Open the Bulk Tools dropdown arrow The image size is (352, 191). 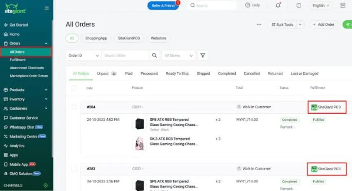tap(300, 24)
